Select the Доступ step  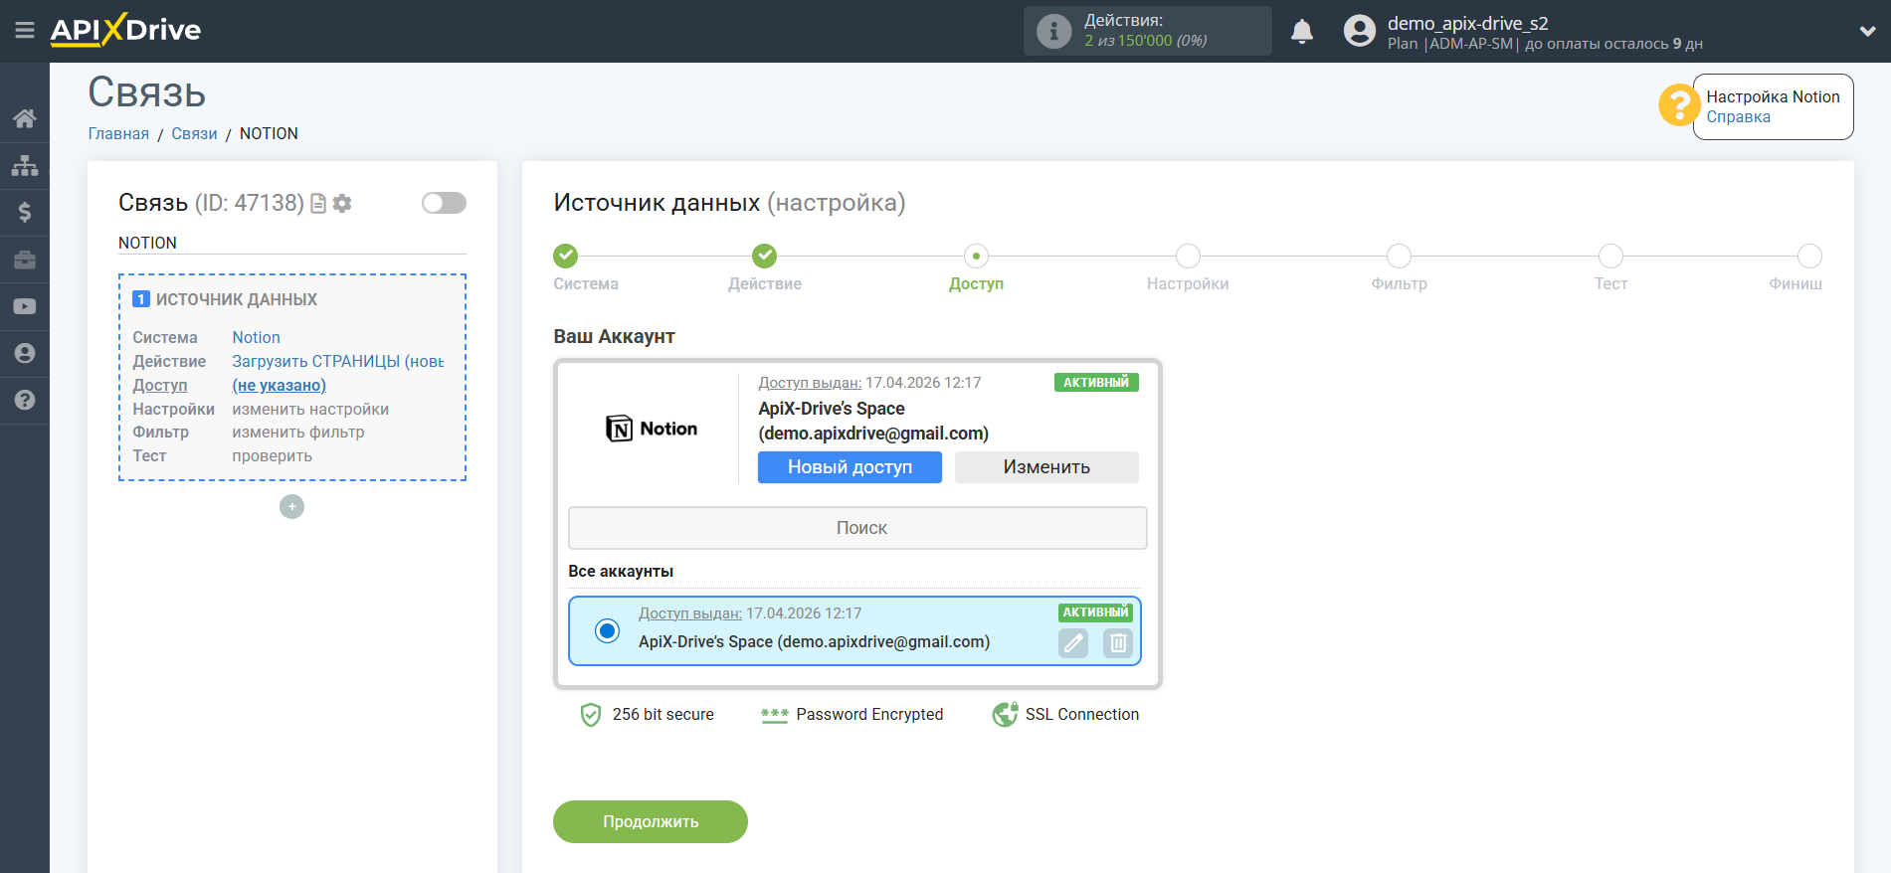[x=976, y=256]
